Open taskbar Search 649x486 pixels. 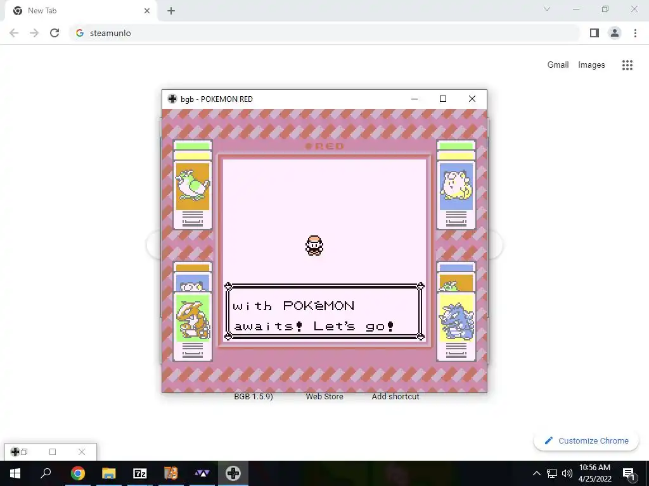tap(46, 473)
